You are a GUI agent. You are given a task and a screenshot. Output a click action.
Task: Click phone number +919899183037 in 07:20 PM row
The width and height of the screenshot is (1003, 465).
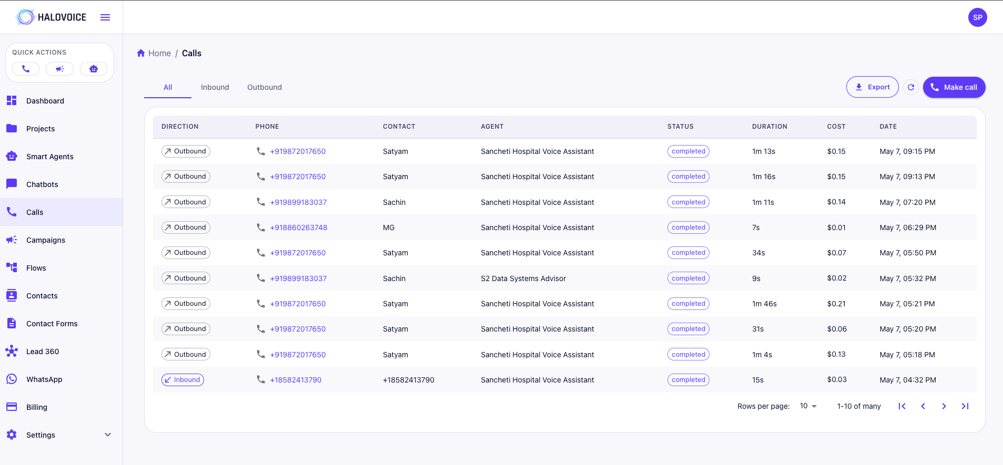coord(298,202)
